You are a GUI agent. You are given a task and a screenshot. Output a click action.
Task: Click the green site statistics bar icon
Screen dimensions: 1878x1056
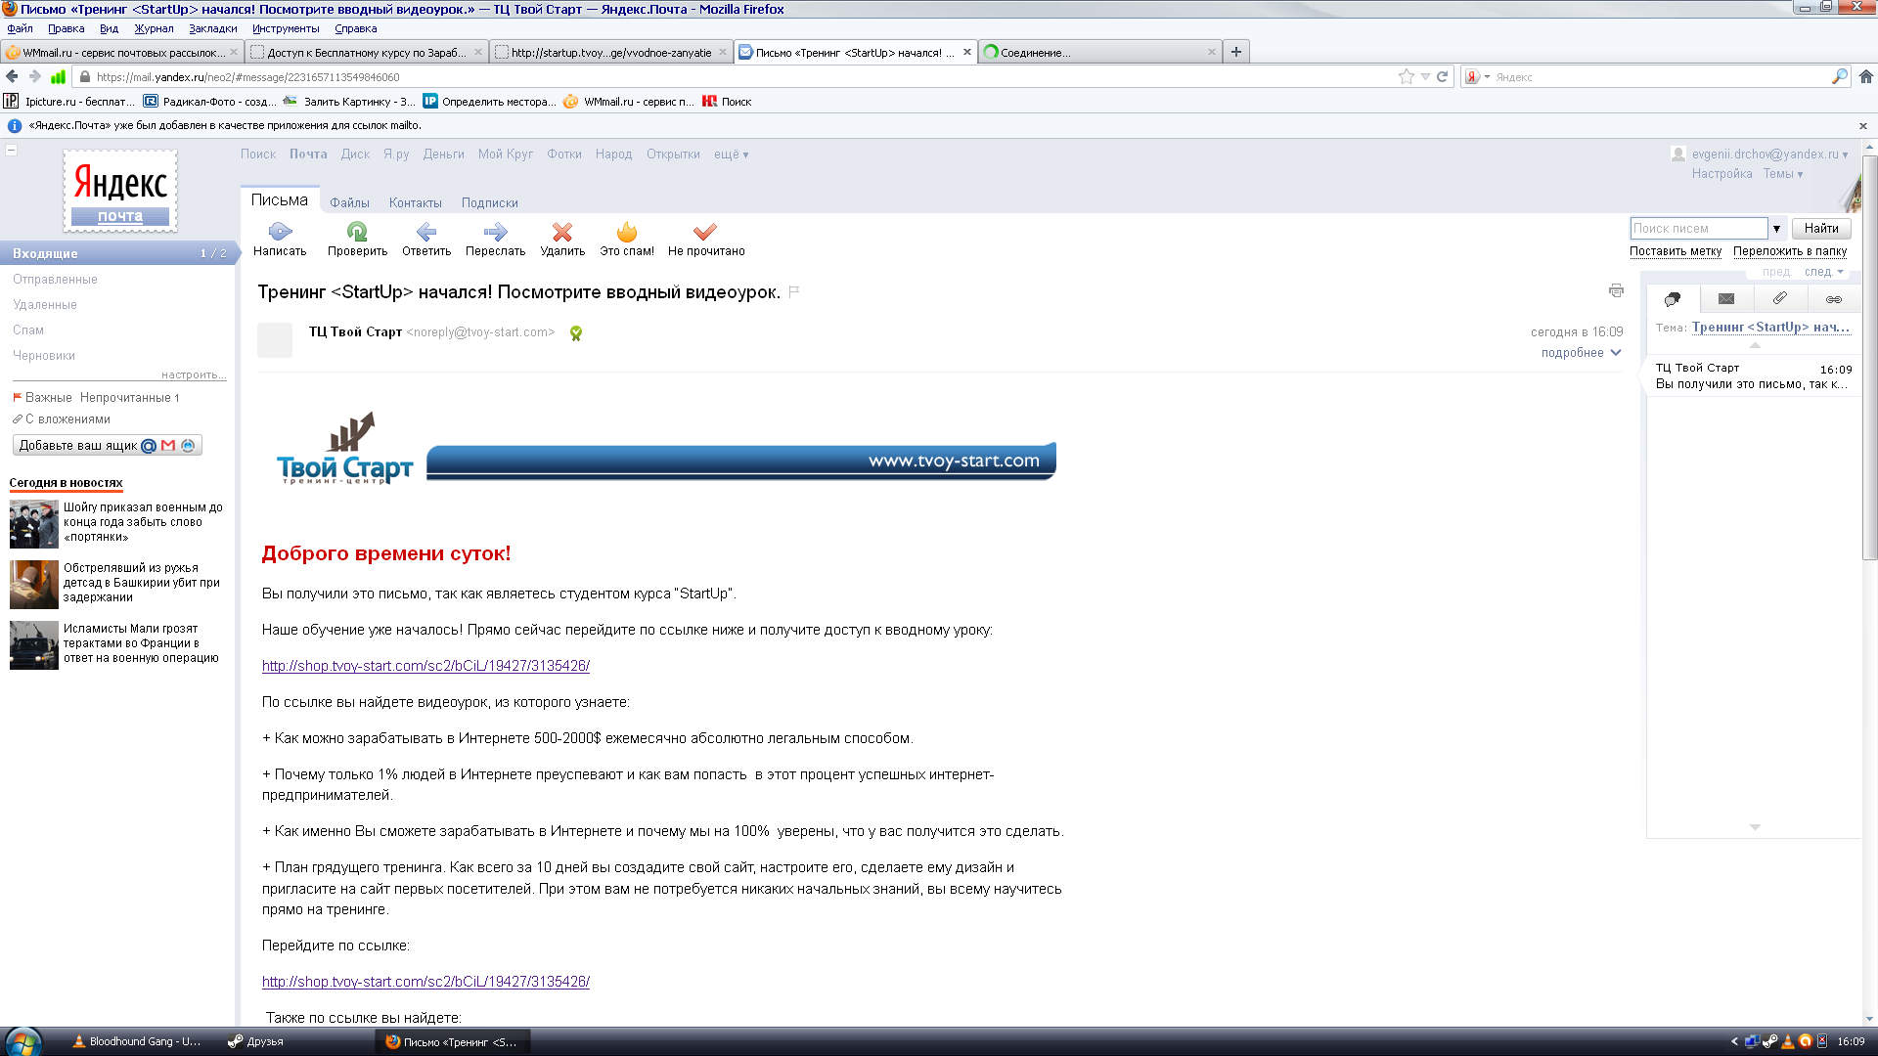[x=59, y=76]
